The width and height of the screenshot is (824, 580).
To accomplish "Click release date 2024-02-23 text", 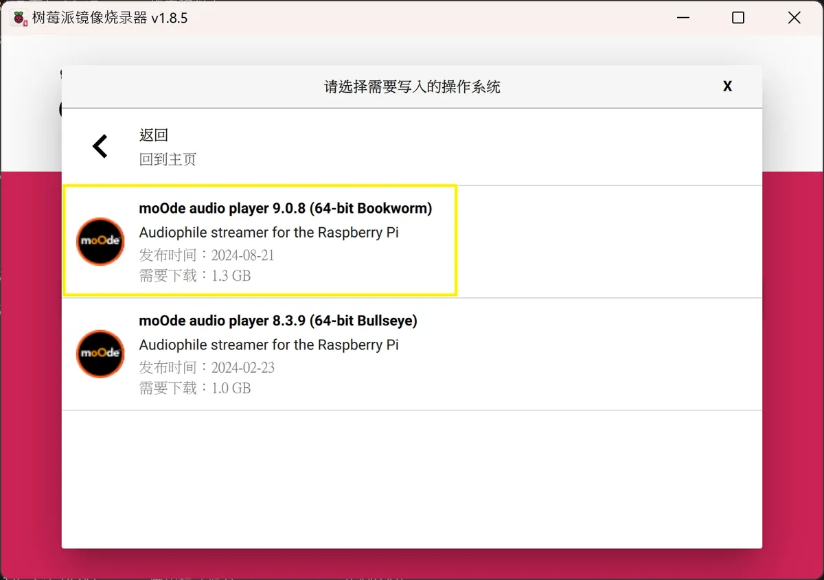I will pos(243,368).
